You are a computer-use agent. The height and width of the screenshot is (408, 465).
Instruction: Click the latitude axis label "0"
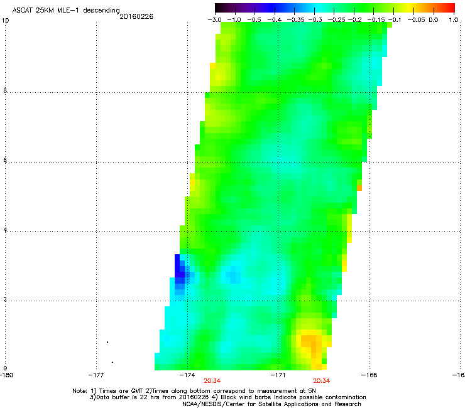(x=5, y=368)
